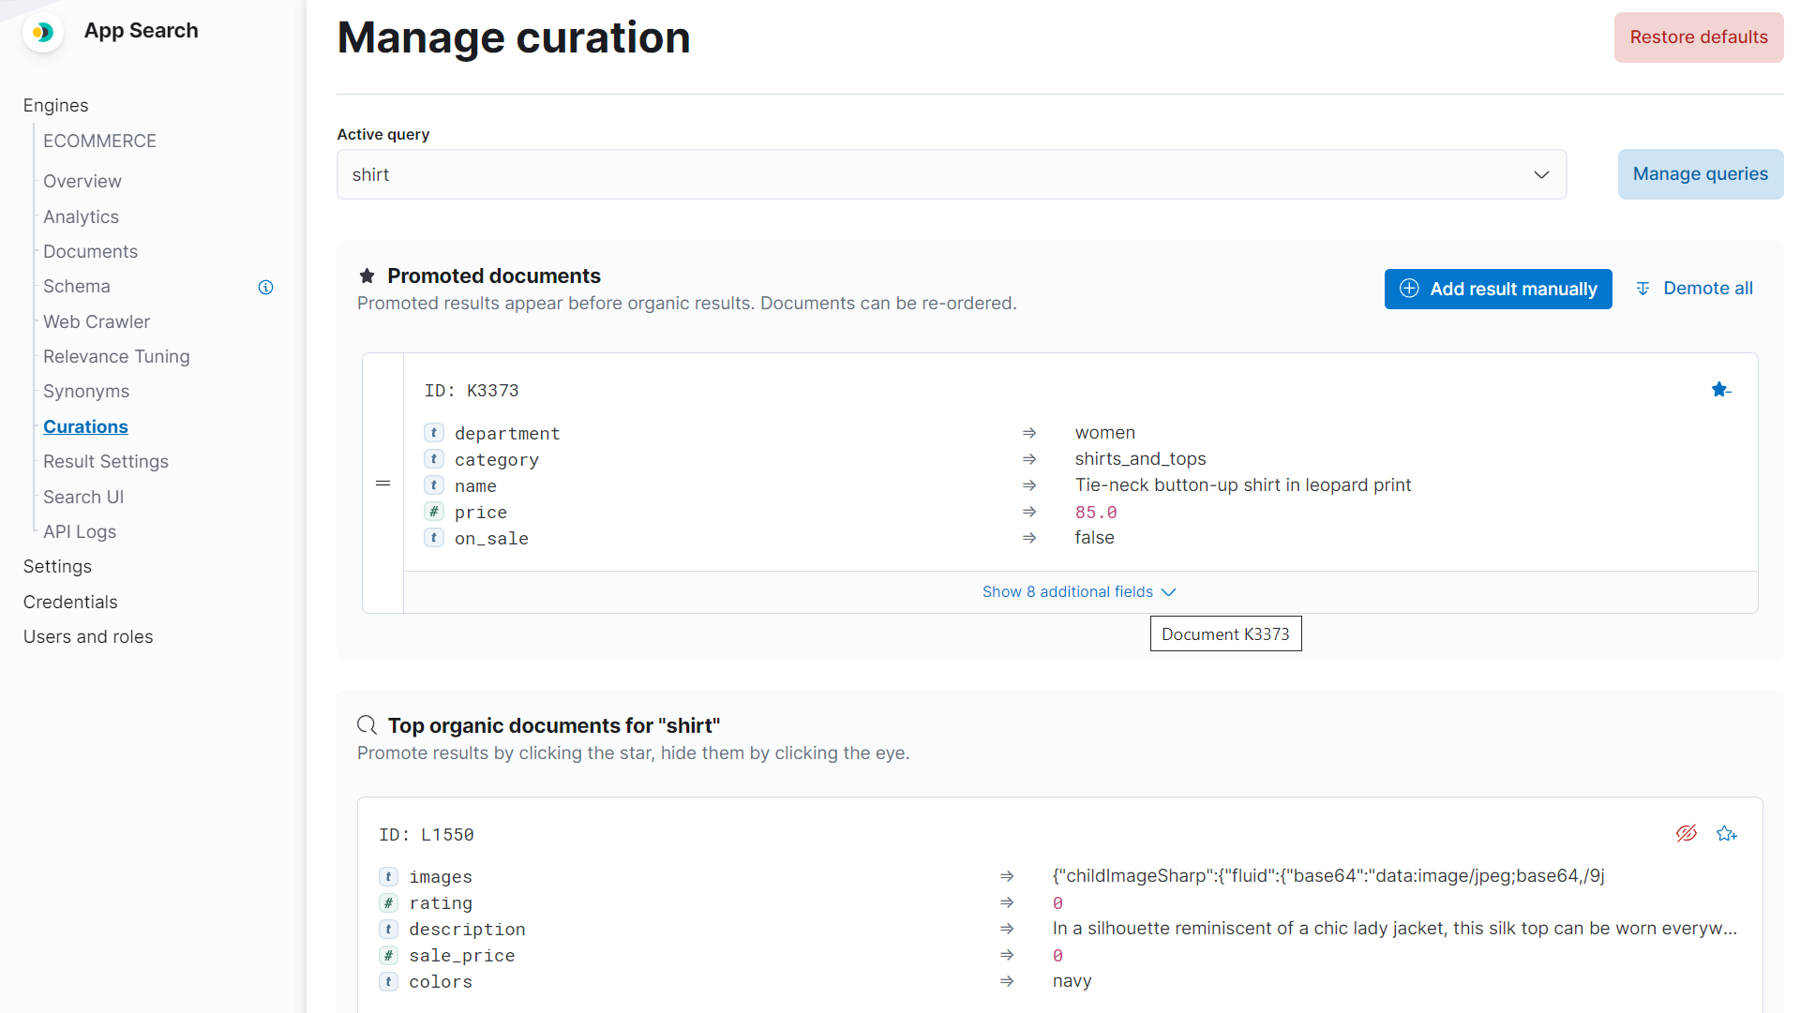Viewport: 1800px width, 1013px height.
Task: Click the number-type icon beside the price field
Action: pyautogui.click(x=433, y=511)
